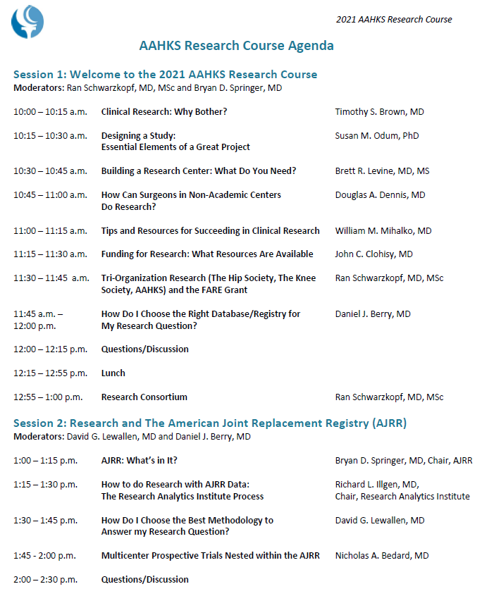
Task: Click 'Essential Elements of a Great Project'
Action: 175,147
